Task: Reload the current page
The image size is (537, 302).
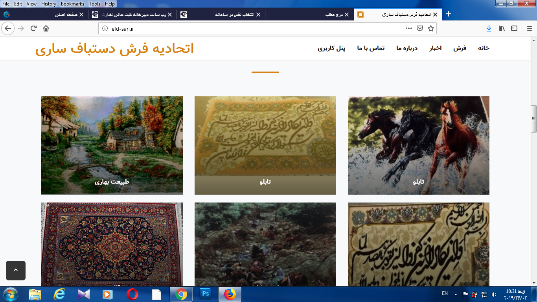Action: click(34, 28)
